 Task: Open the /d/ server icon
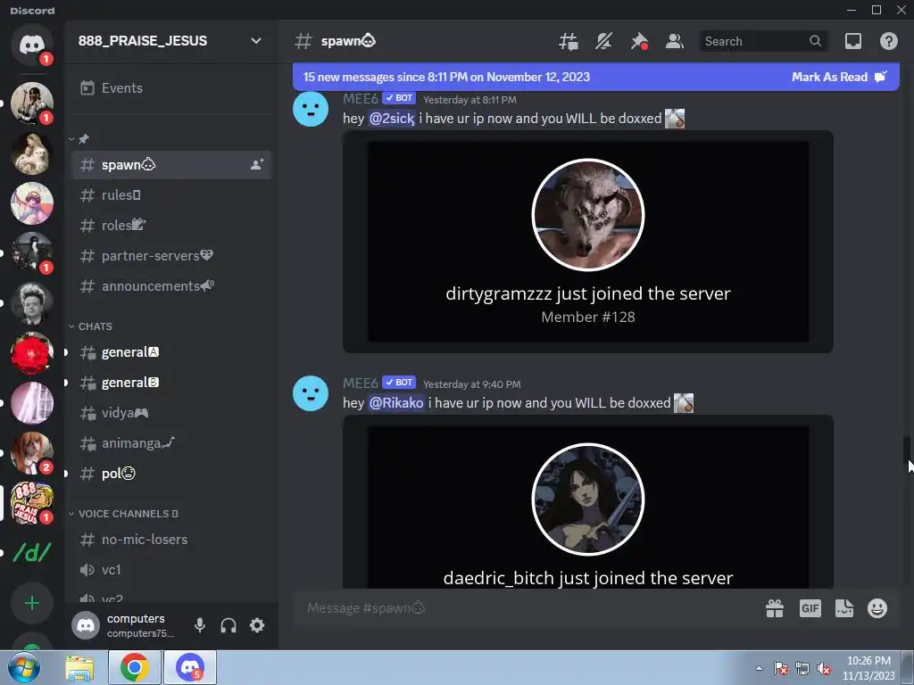(x=32, y=553)
